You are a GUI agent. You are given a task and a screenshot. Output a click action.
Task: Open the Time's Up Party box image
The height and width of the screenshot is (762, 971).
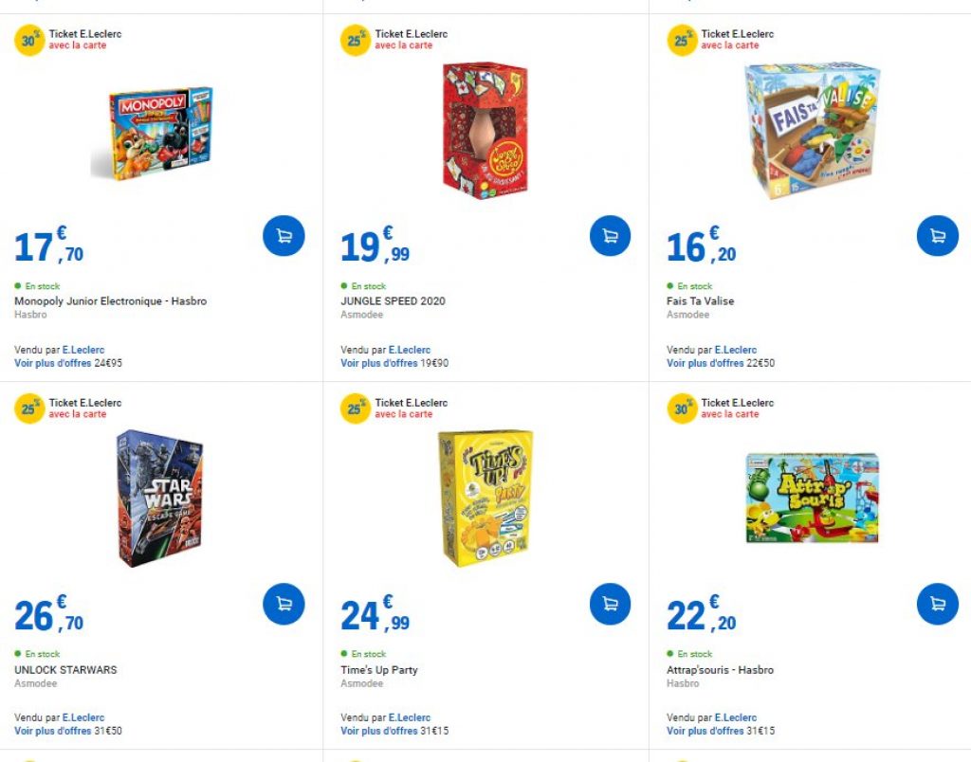(x=485, y=499)
